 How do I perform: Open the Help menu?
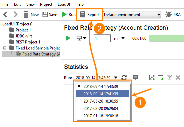click(x=79, y=4)
